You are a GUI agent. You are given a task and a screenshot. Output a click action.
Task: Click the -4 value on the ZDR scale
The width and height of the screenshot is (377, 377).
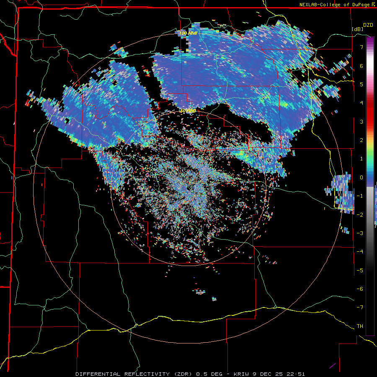pos(360,251)
